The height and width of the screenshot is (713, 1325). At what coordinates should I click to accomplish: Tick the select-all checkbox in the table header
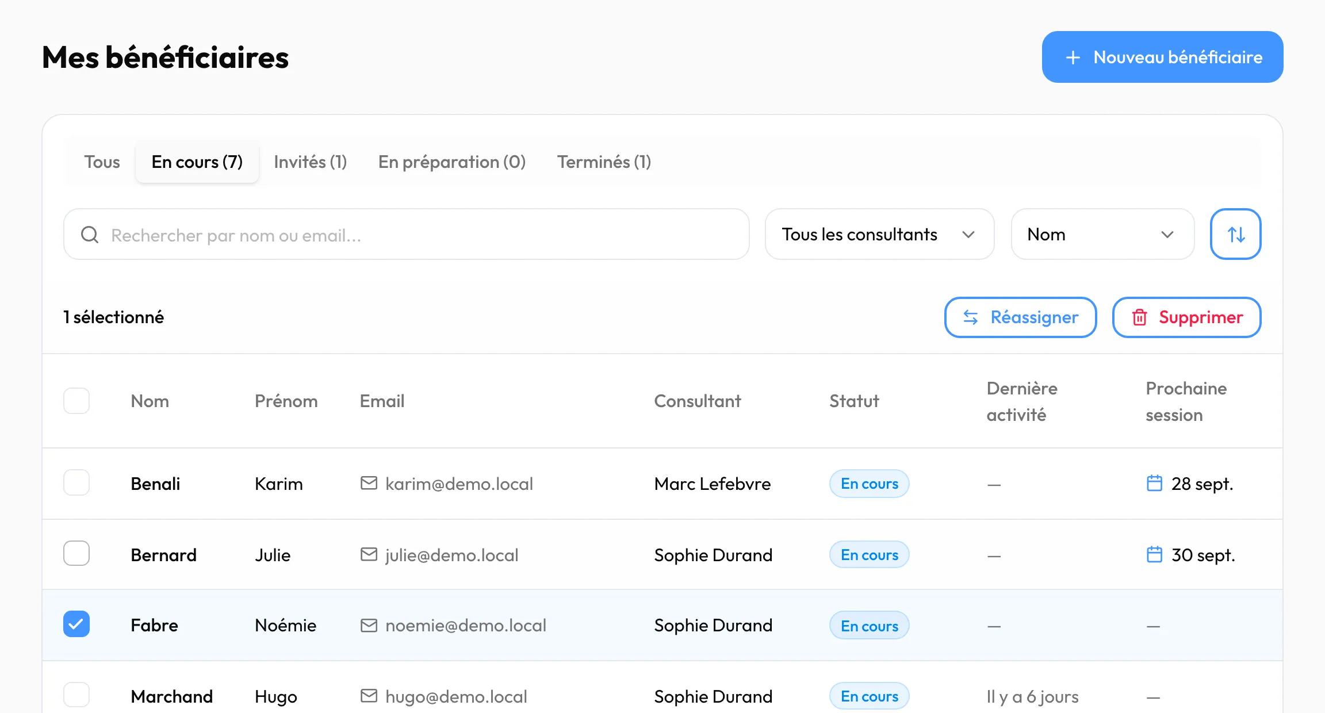(x=76, y=401)
